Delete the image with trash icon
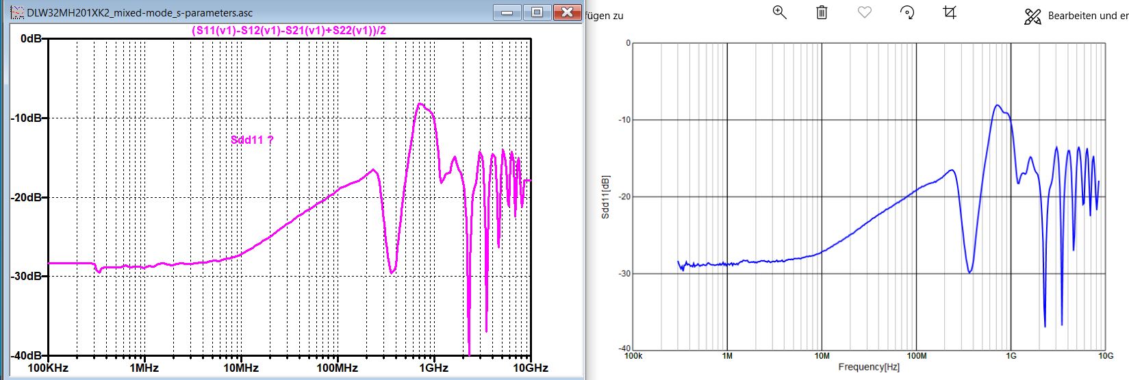 click(x=822, y=12)
